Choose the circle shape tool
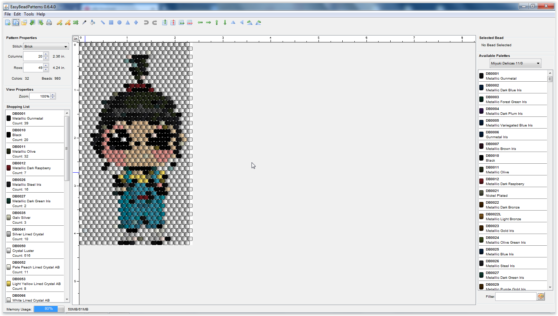This screenshot has width=558, height=316. click(x=119, y=22)
